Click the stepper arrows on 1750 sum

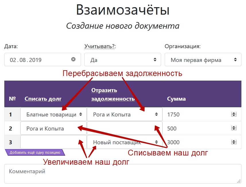click(x=234, y=114)
